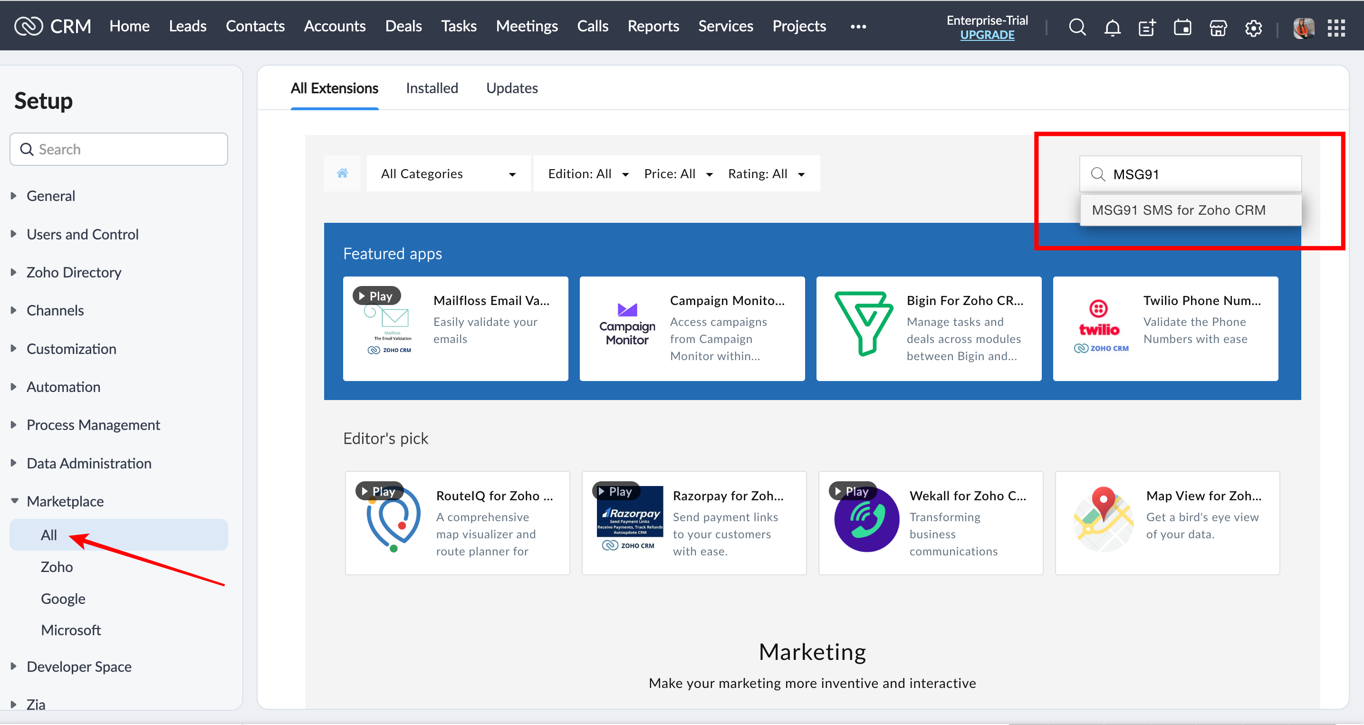The height and width of the screenshot is (725, 1364).
Task: Open Campaign Monito... app title
Action: (x=727, y=300)
